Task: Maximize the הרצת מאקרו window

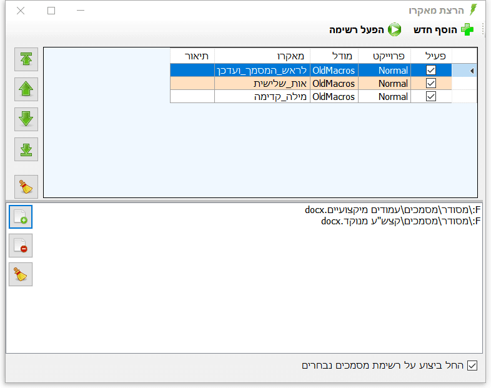Action: pyautogui.click(x=51, y=11)
